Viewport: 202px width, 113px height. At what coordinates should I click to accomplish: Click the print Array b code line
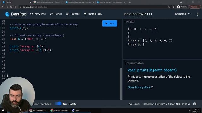[x=31, y=50]
